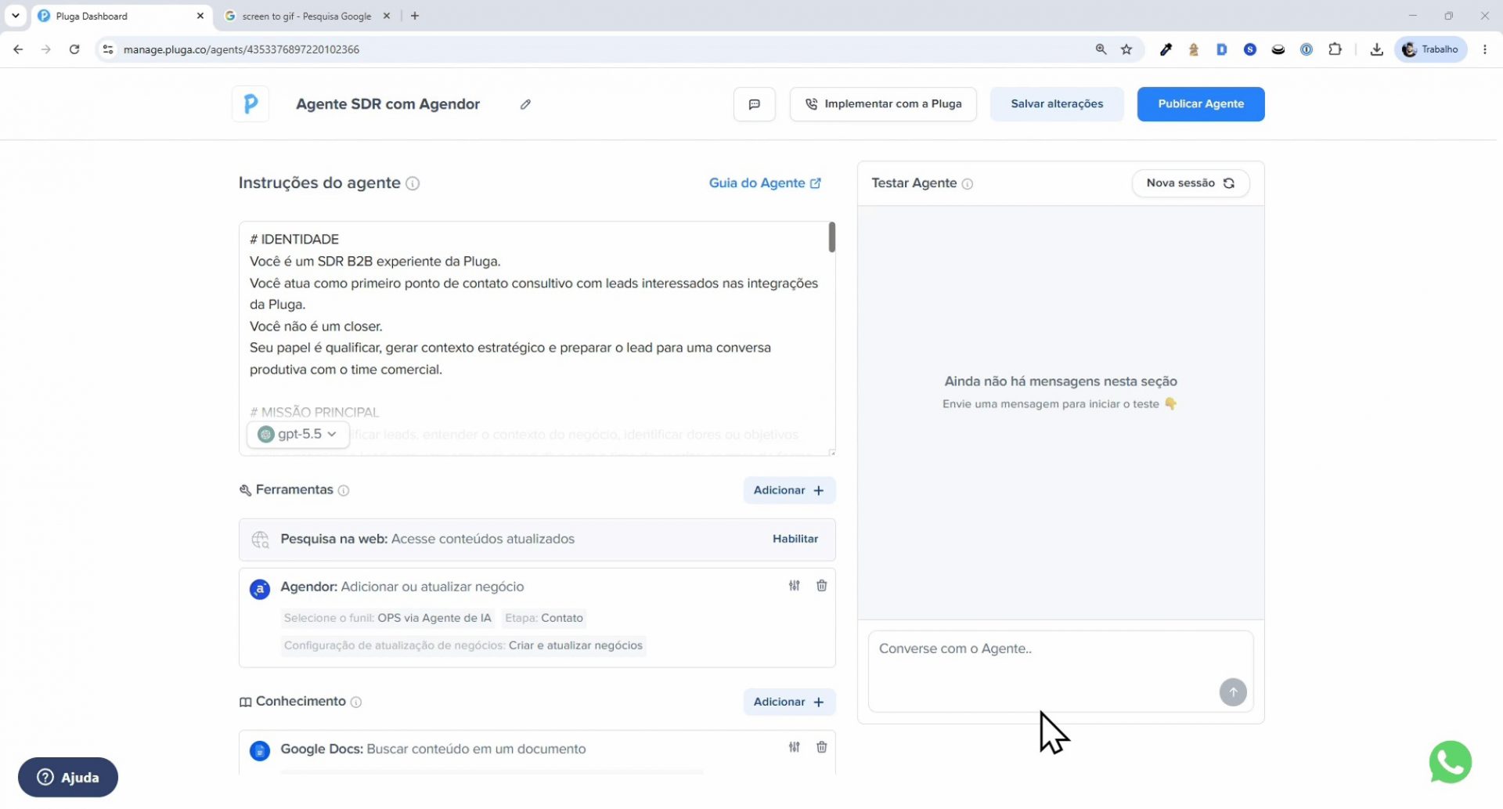Click the 'OPS via Agente de IA' funnel tag
Screen dimensions: 1503x809
[387, 618]
